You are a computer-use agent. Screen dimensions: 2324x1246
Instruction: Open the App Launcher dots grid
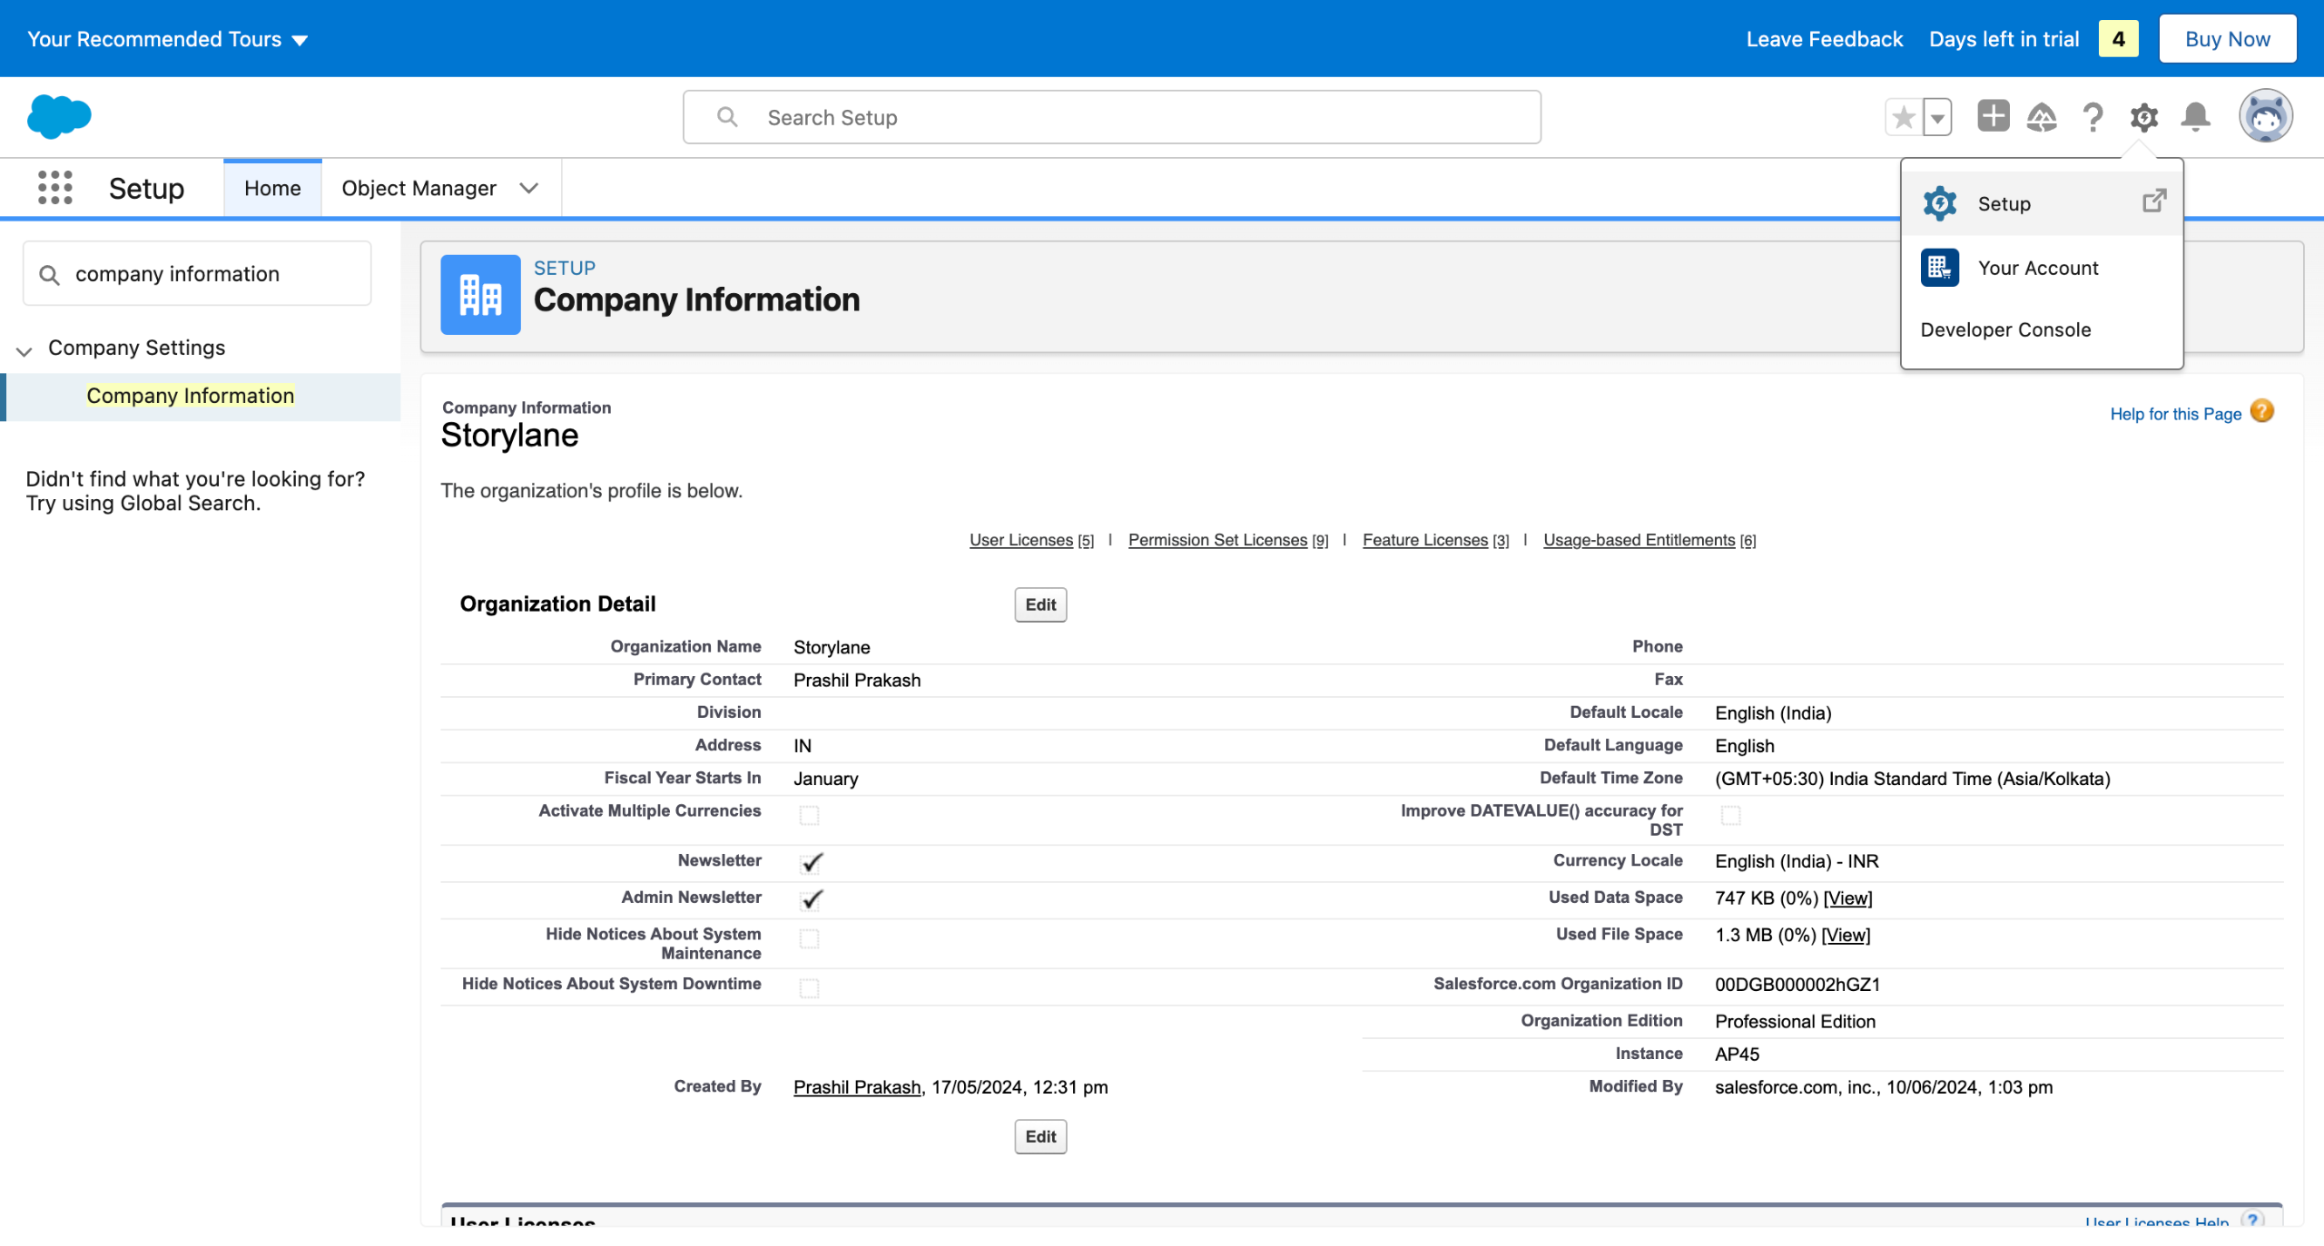55,188
